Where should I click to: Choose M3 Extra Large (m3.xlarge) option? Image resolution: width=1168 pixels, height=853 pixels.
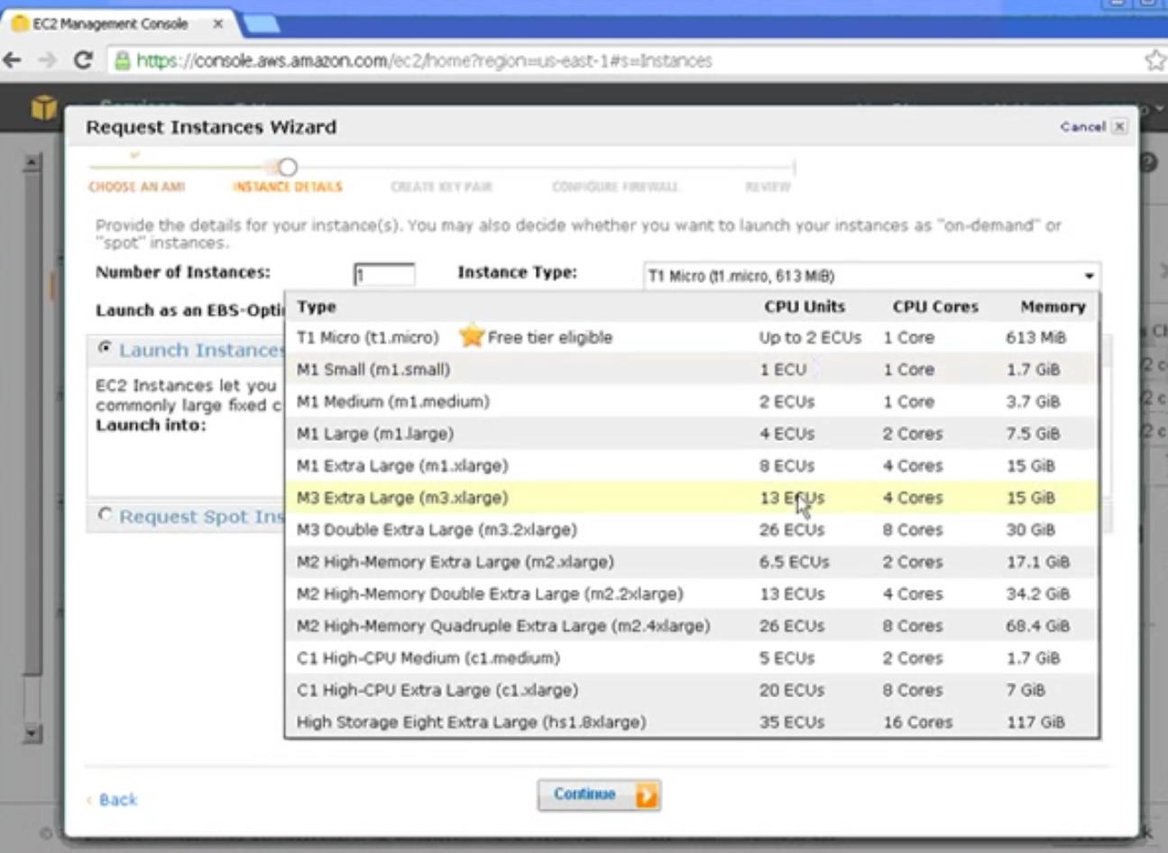pyautogui.click(x=692, y=498)
